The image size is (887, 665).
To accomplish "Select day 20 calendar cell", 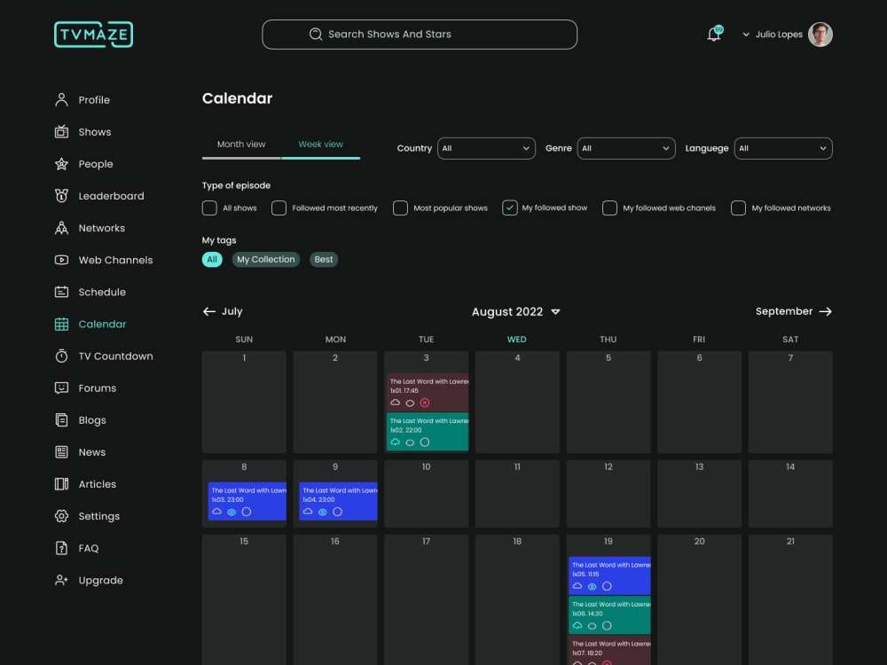I will (x=699, y=599).
